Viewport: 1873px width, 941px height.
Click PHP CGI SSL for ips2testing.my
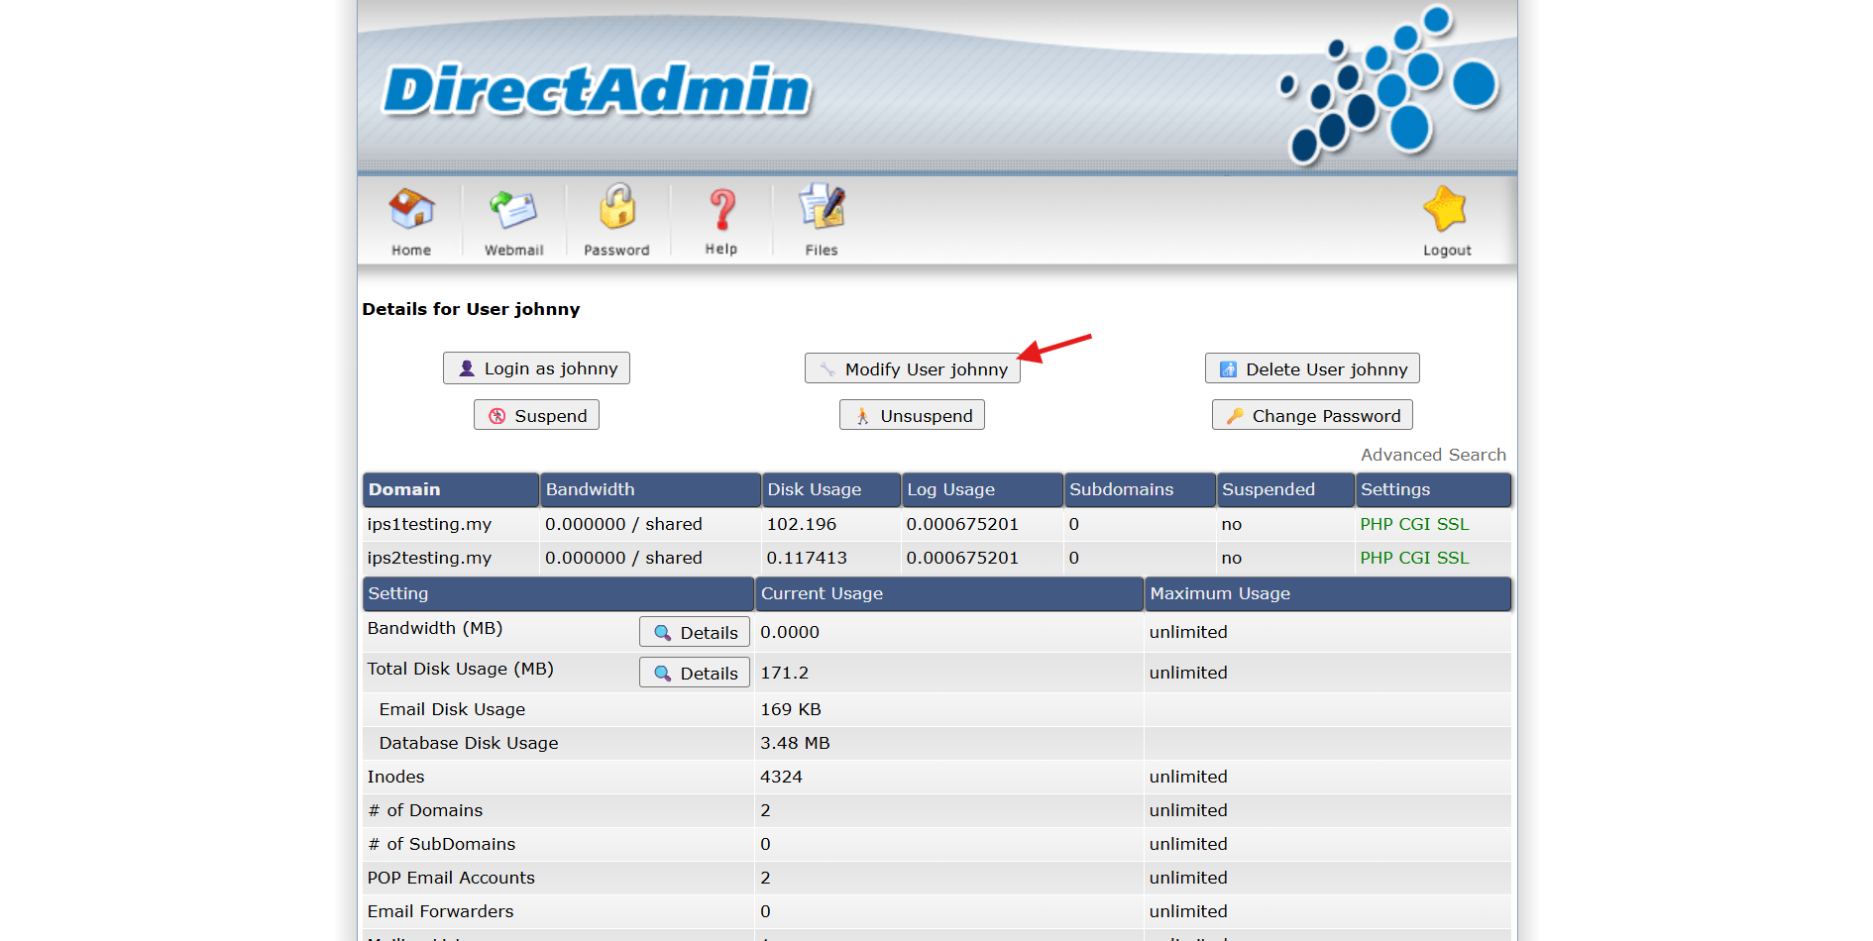click(x=1414, y=558)
